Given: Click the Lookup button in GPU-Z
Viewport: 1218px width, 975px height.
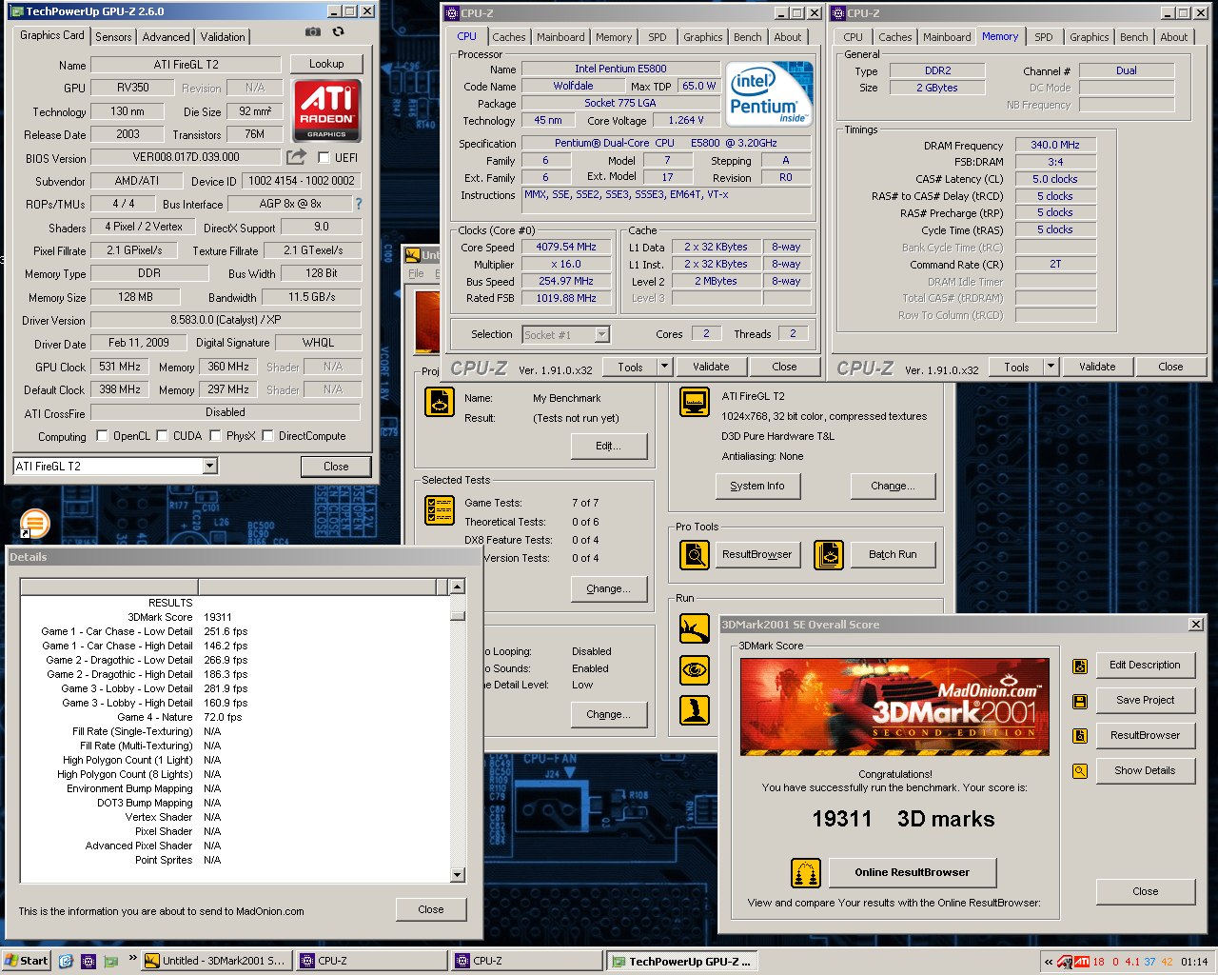Looking at the screenshot, I should click(326, 64).
